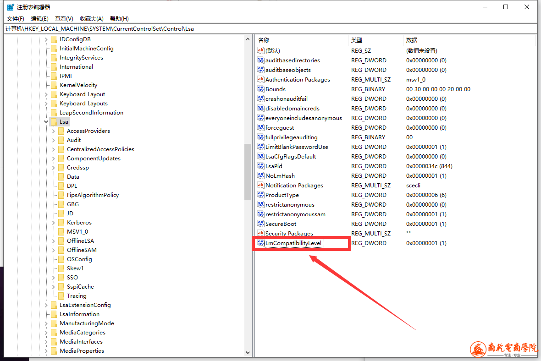The width and height of the screenshot is (541, 361).
Task: Click the Registry Editor app icon in title bar
Action: (x=10, y=7)
